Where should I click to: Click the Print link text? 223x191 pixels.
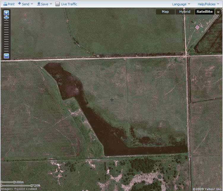click(11, 4)
